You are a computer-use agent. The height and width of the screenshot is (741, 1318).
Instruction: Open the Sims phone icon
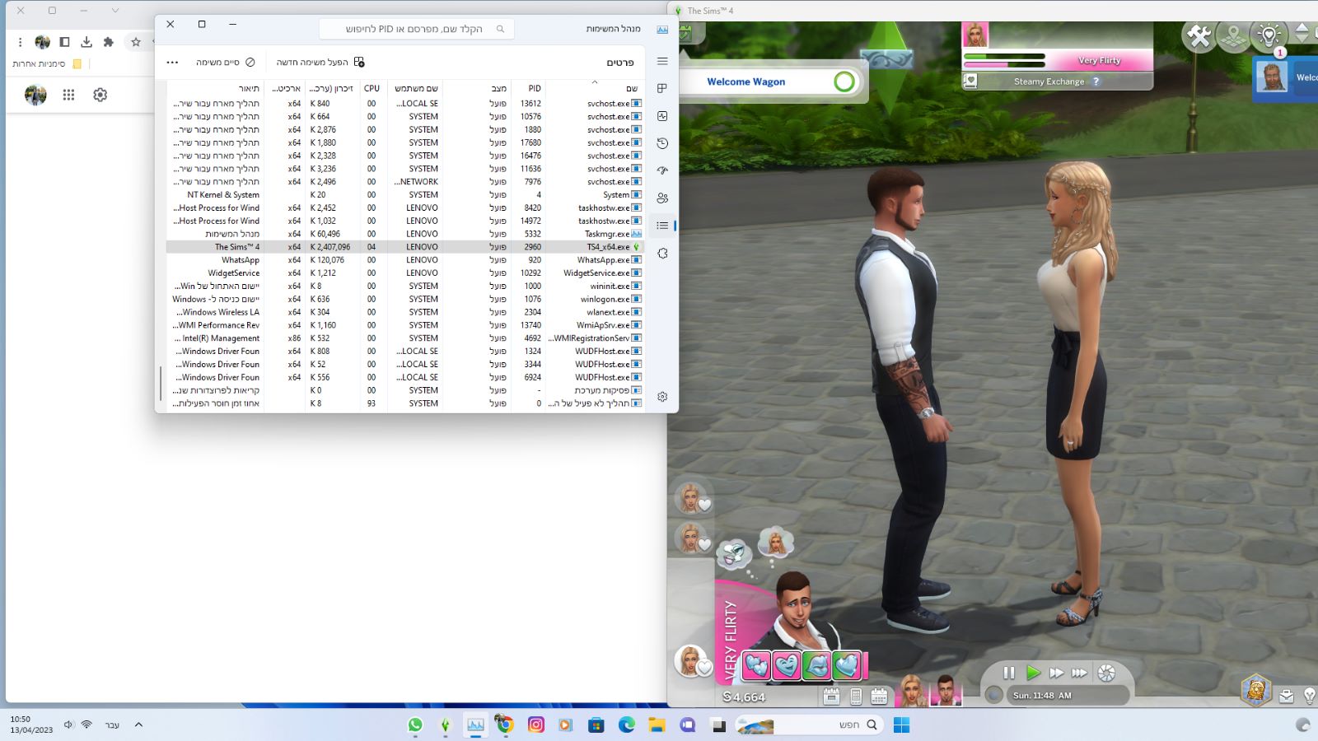(x=856, y=697)
